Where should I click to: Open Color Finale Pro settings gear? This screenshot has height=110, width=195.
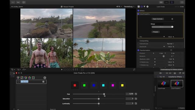click(x=45, y=78)
